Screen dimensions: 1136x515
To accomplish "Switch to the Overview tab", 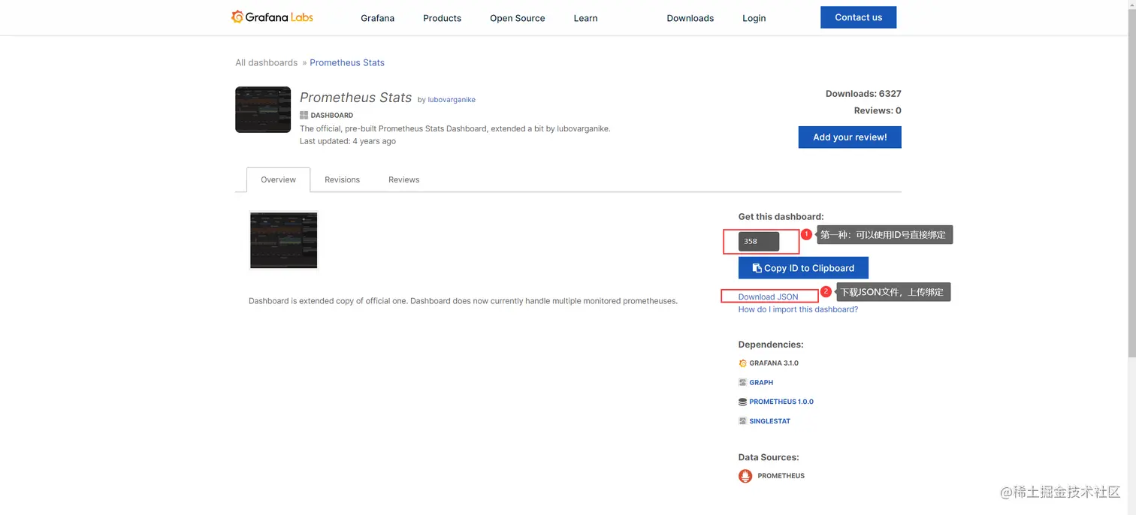I will [x=278, y=179].
